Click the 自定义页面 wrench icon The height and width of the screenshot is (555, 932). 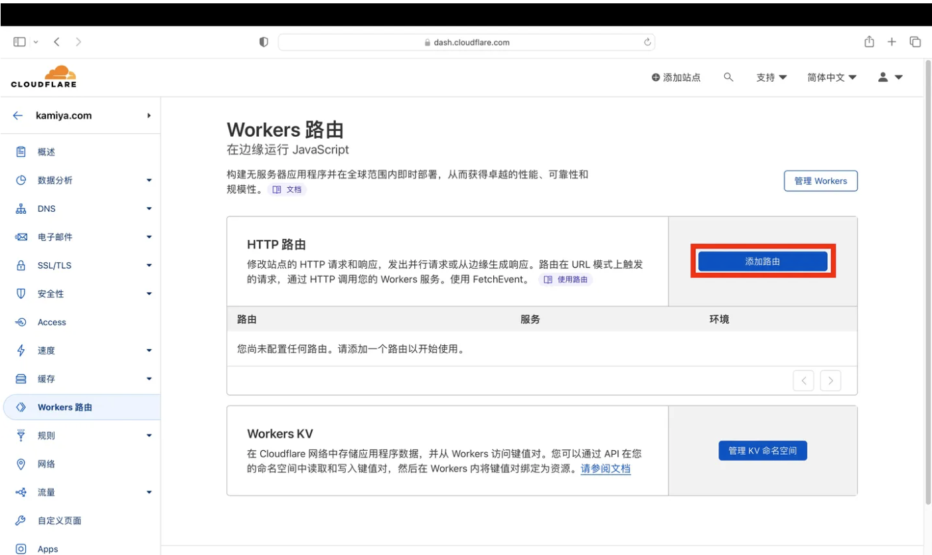point(21,520)
